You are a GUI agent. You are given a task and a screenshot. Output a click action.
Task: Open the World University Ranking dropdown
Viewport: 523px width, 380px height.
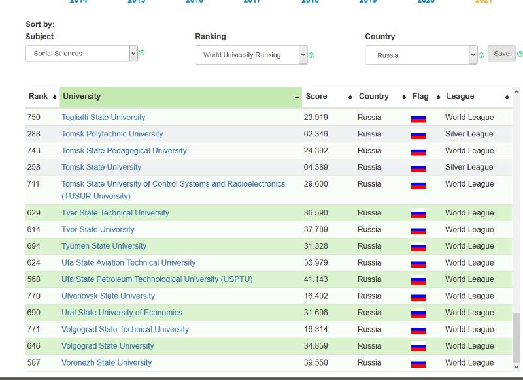[x=251, y=55]
